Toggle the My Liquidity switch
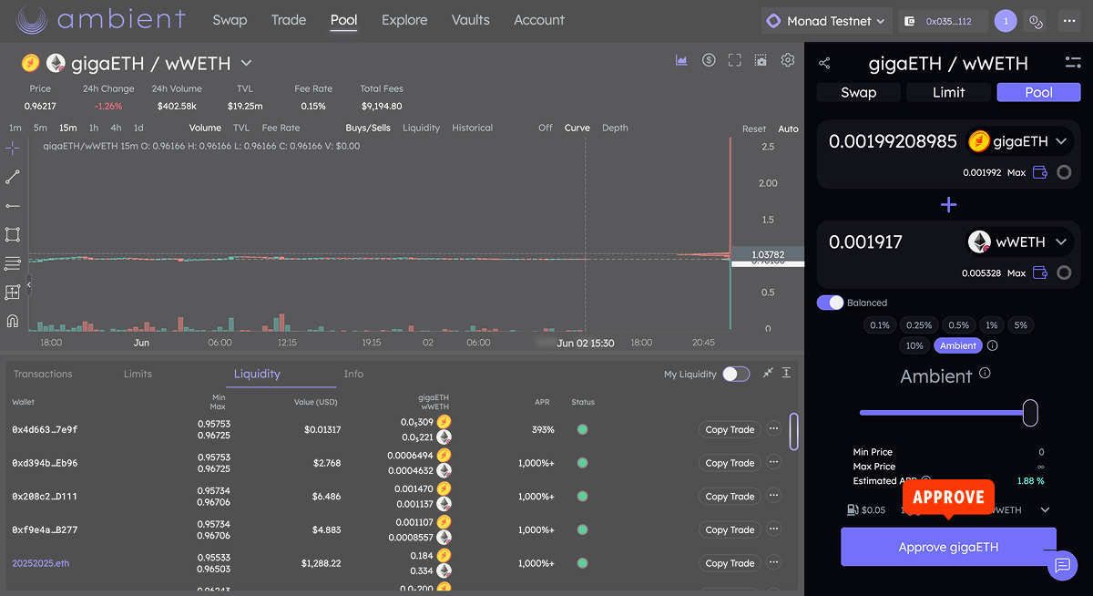 tap(736, 374)
